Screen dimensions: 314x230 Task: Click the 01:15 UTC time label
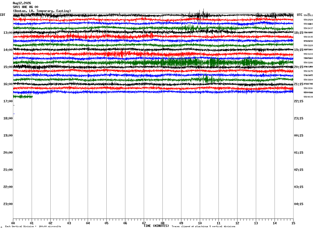[299, 153]
